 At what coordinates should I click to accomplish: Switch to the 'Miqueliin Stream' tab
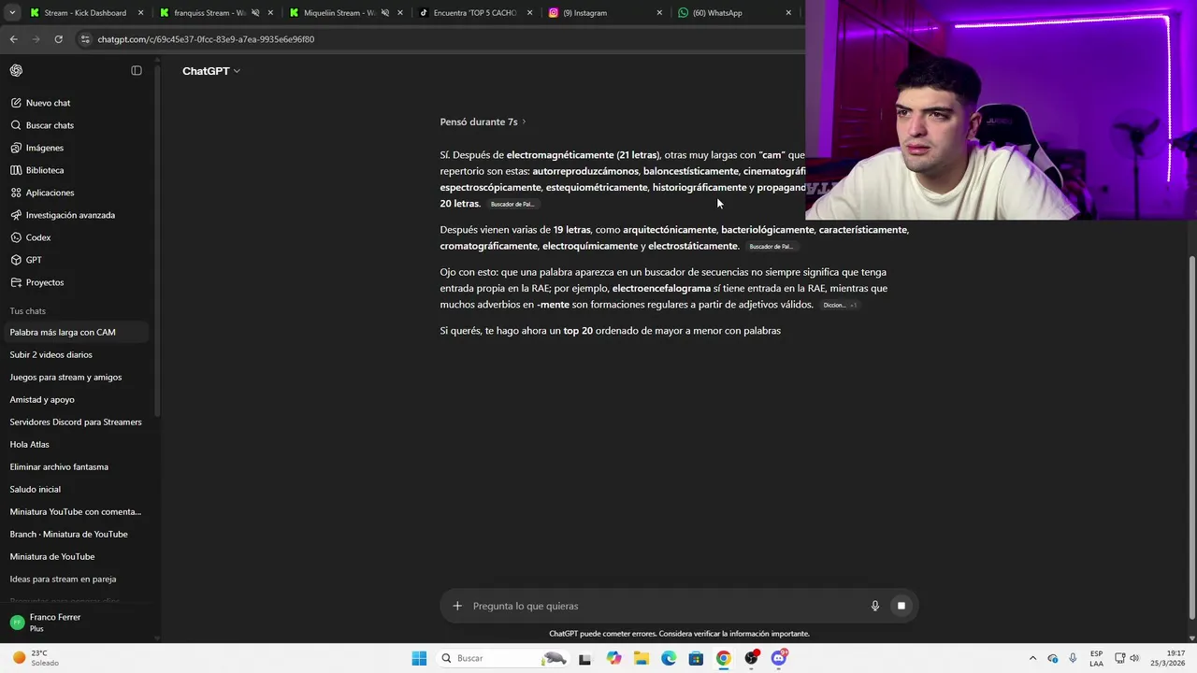click(339, 13)
